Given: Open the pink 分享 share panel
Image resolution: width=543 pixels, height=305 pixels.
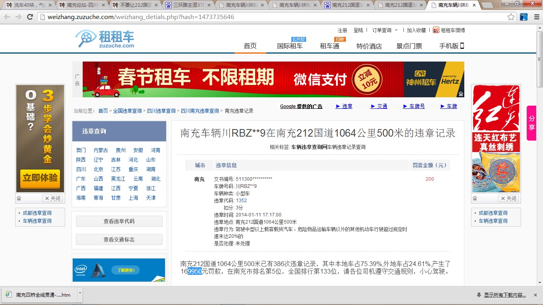Looking at the screenshot, I should [x=531, y=123].
